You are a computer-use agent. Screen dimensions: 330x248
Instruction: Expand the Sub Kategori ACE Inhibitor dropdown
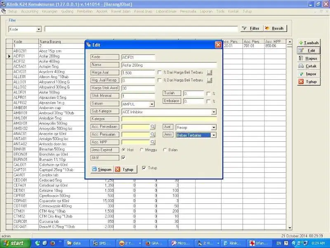point(214,112)
